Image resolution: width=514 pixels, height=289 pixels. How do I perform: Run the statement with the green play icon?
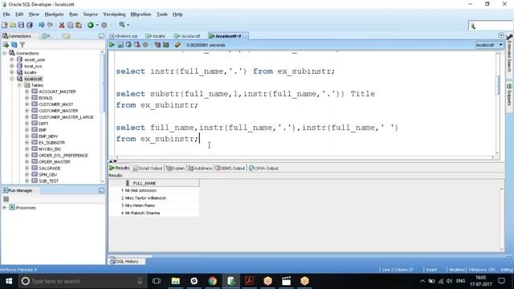(112, 45)
